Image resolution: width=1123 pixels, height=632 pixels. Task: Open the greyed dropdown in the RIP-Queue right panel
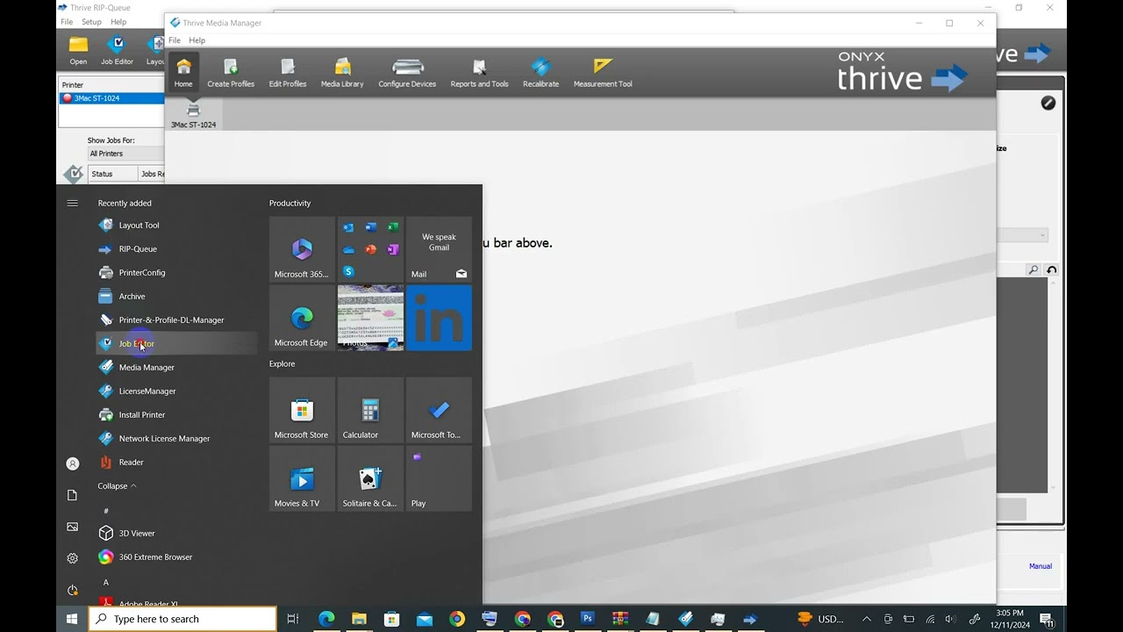1022,235
